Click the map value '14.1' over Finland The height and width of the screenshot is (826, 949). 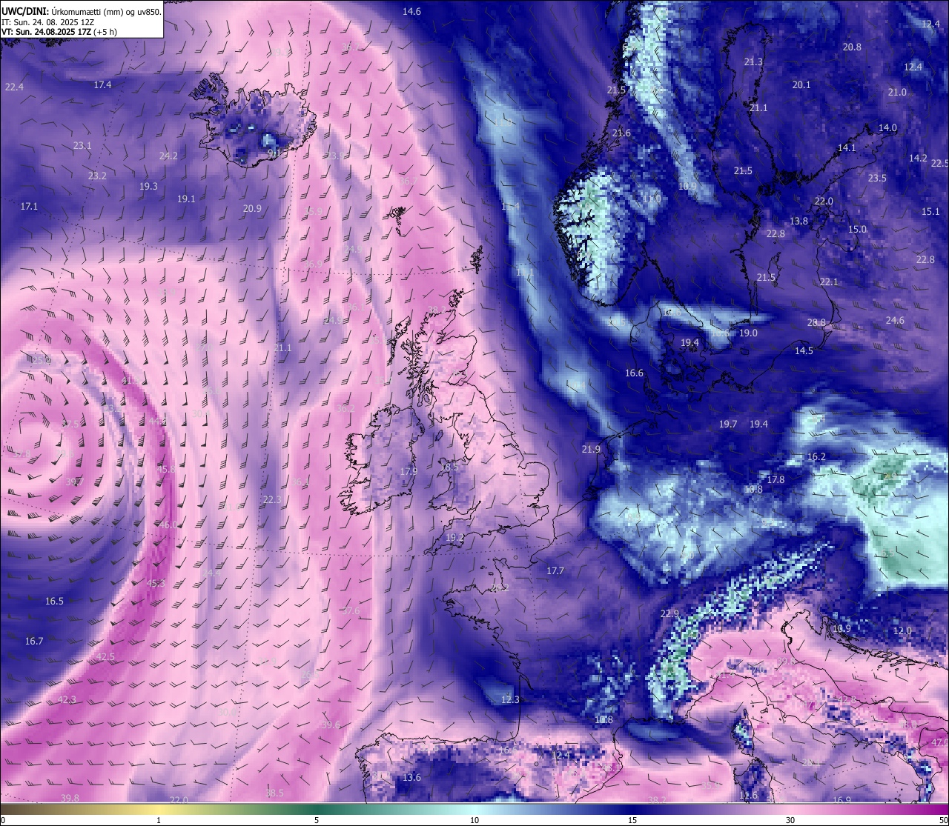point(847,148)
